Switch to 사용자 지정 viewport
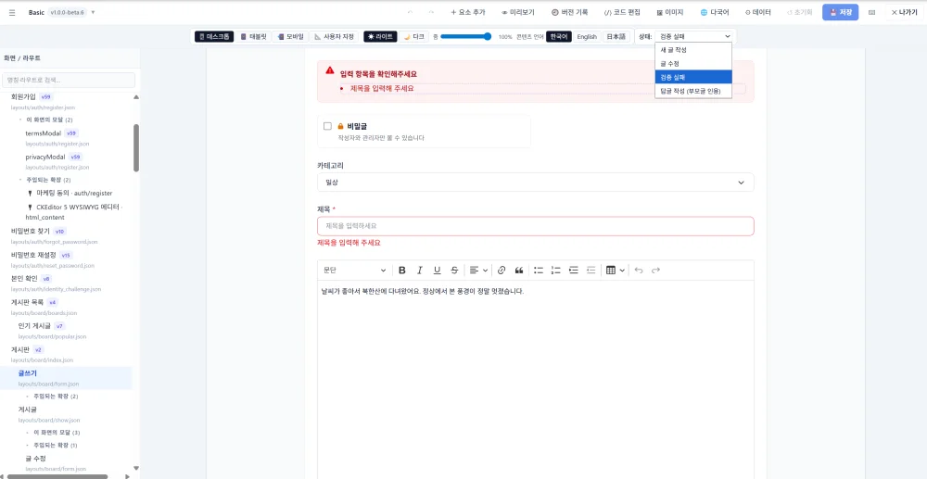Viewport: 927px width, 479px height. point(334,37)
